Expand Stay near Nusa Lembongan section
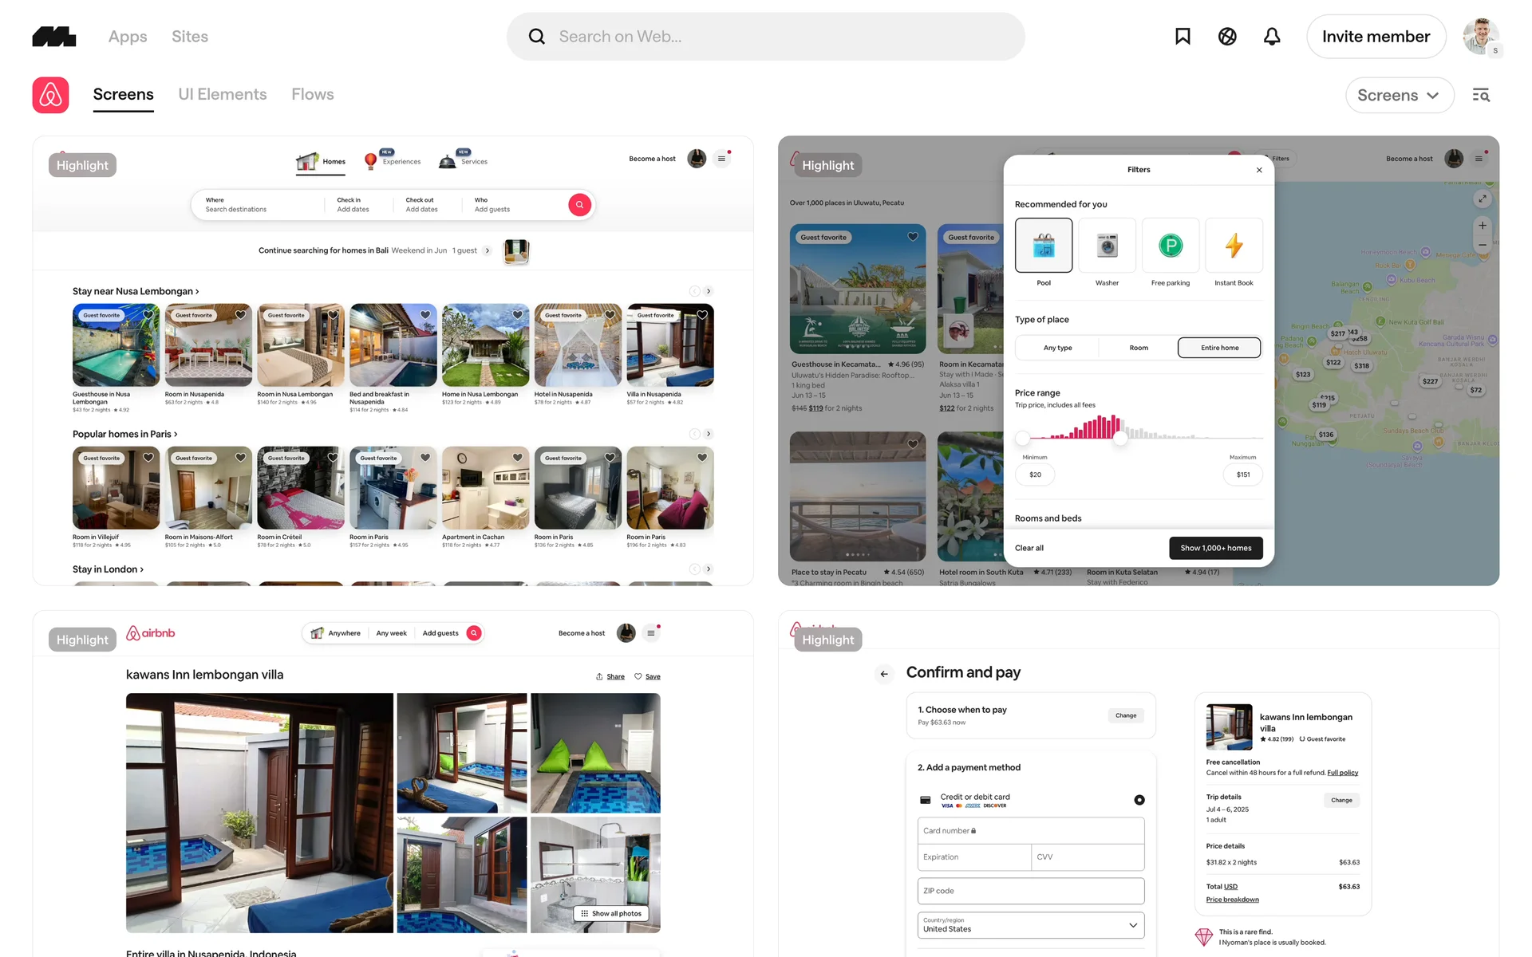The height and width of the screenshot is (957, 1532). [136, 291]
